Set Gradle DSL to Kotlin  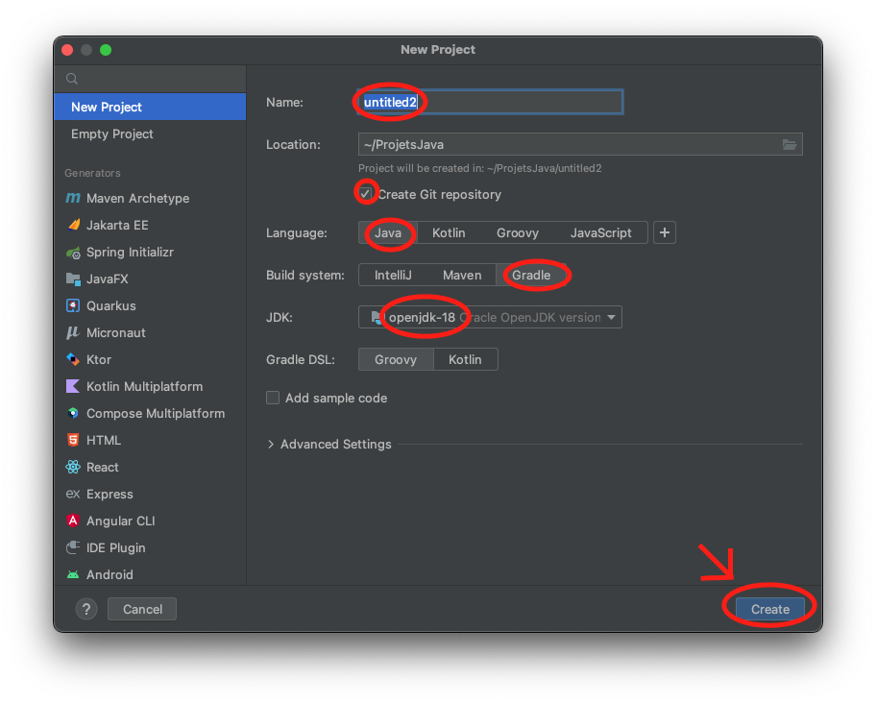coord(465,359)
